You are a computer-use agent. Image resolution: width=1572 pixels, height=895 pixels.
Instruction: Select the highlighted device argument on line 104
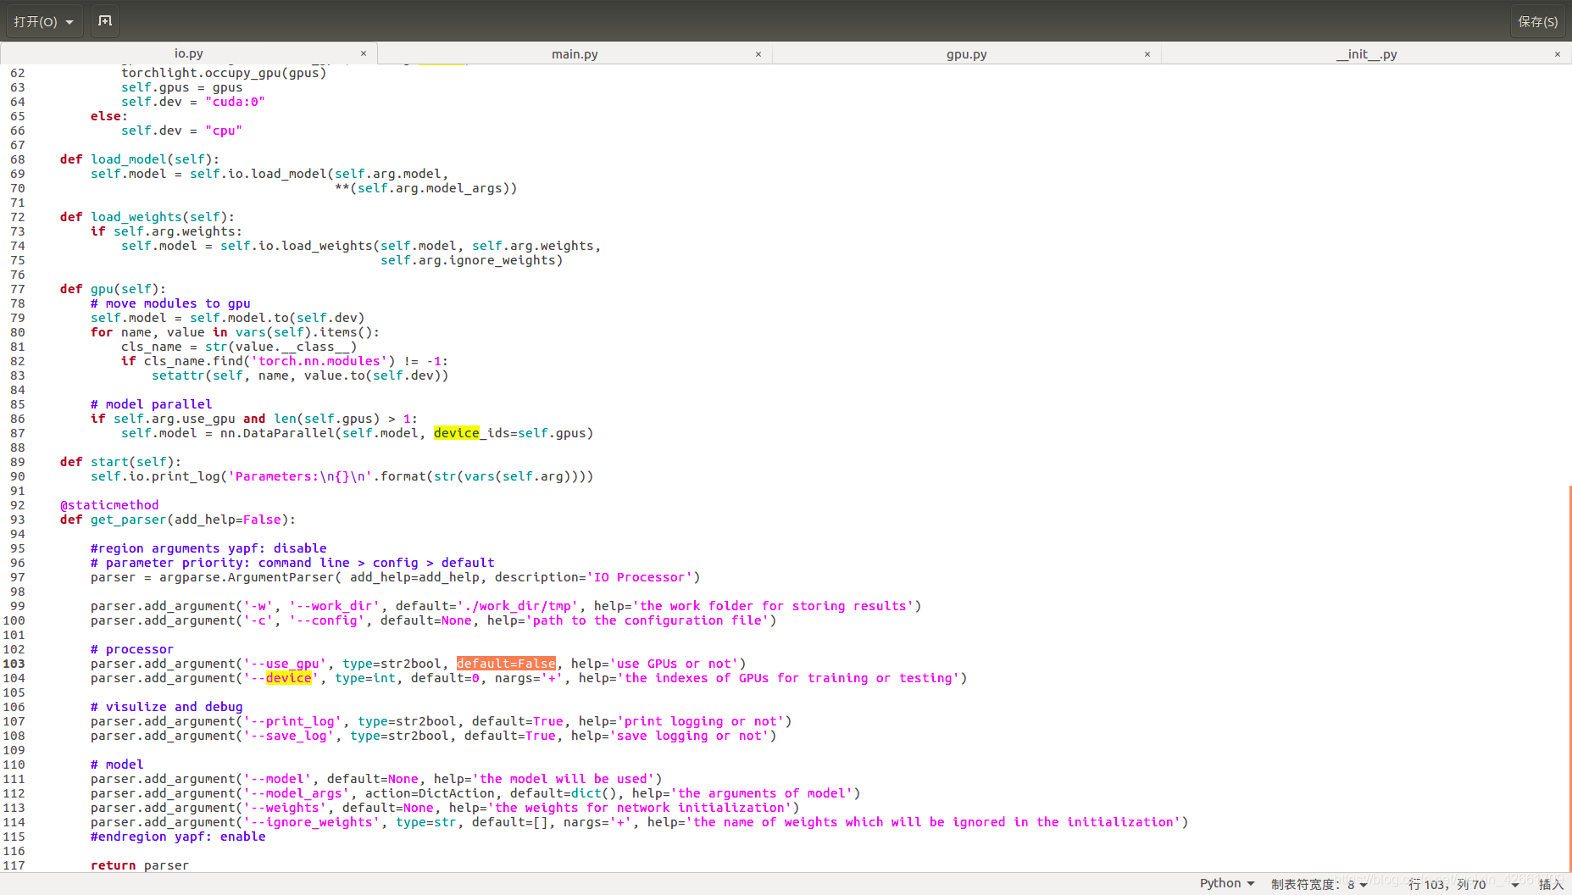point(289,678)
